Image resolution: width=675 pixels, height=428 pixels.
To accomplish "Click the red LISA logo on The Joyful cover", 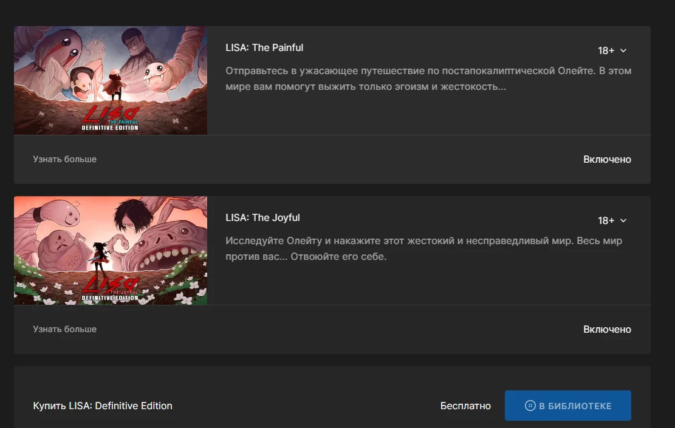I will click(x=110, y=284).
